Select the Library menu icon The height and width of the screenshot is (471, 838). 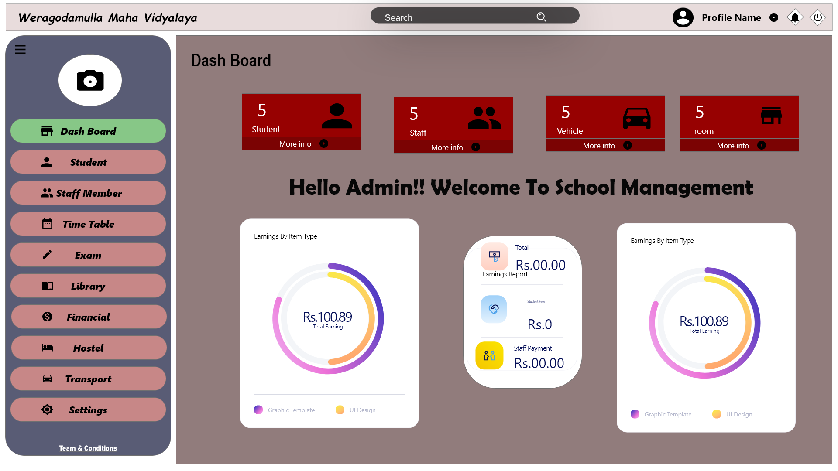pos(47,286)
